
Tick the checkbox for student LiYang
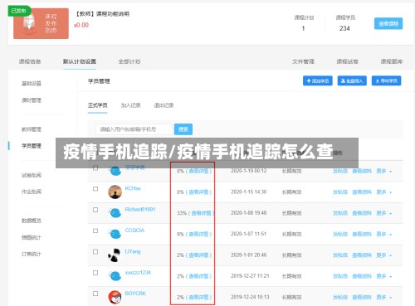[x=95, y=252]
